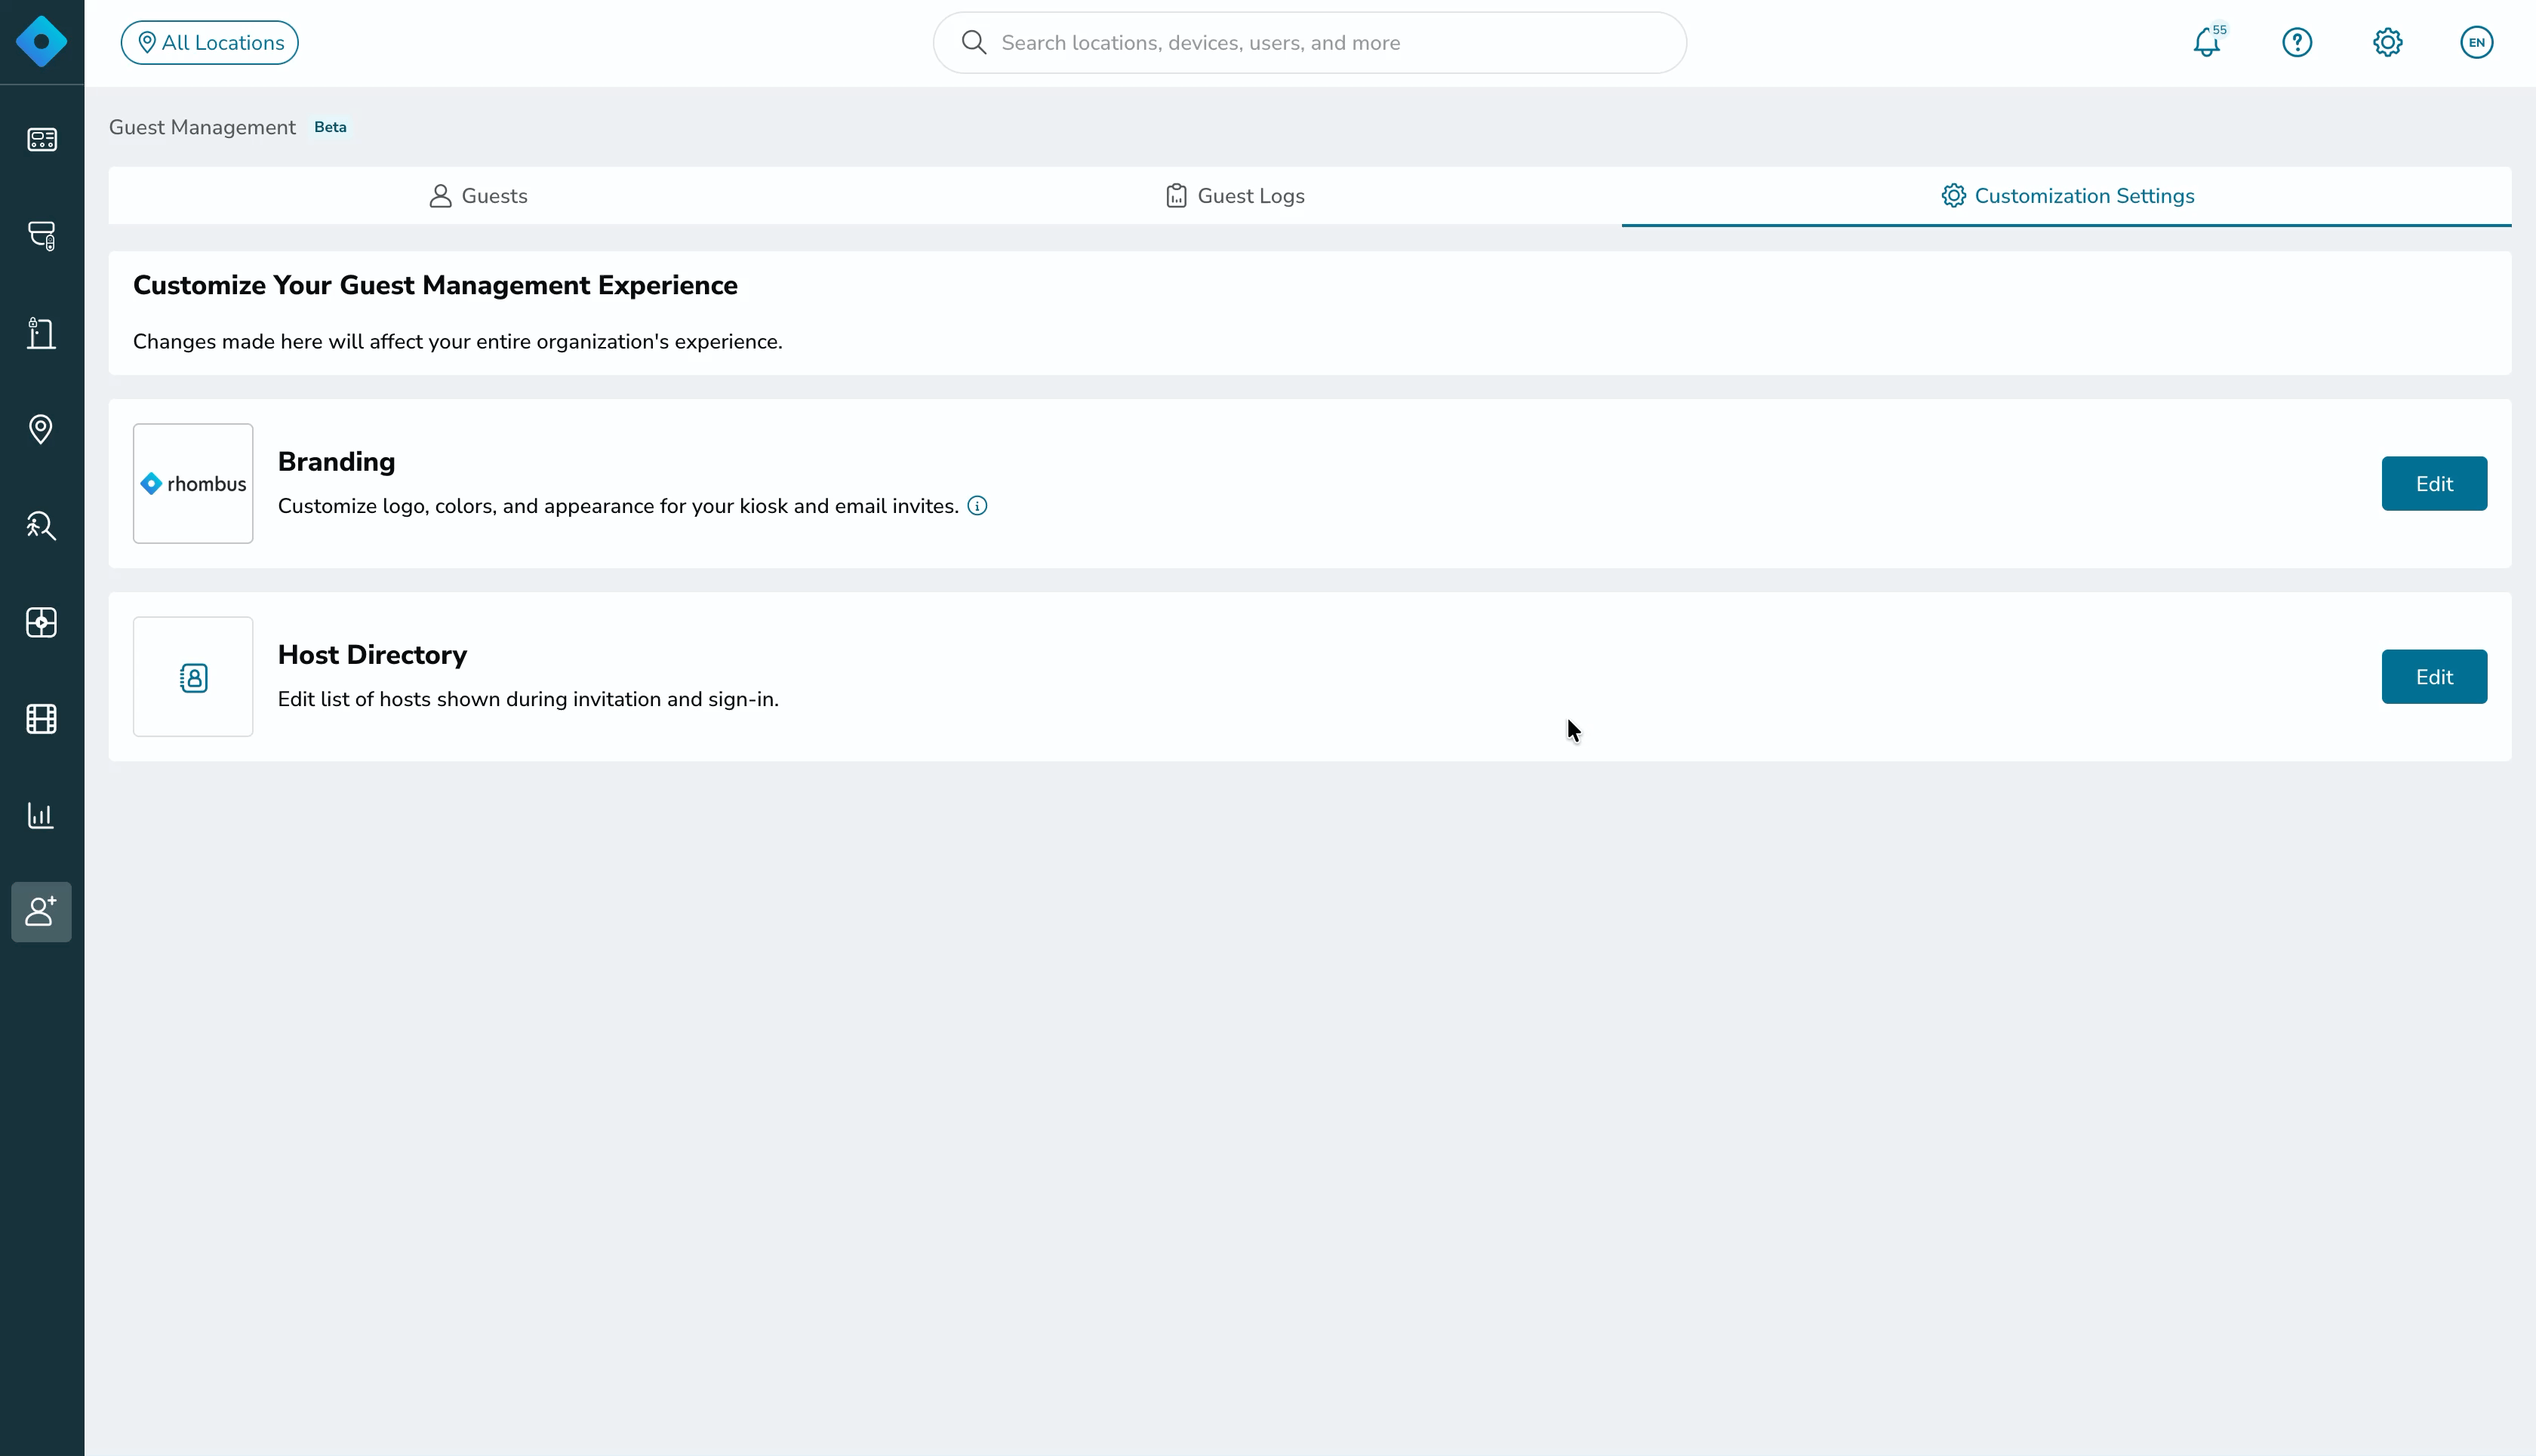Open the EN language selector icon
The height and width of the screenshot is (1456, 2536).
point(2476,43)
